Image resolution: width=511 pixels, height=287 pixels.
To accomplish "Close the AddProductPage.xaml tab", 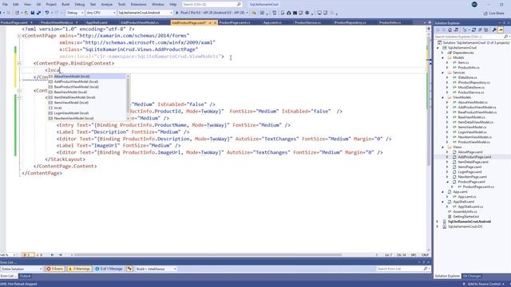I will click(215, 23).
